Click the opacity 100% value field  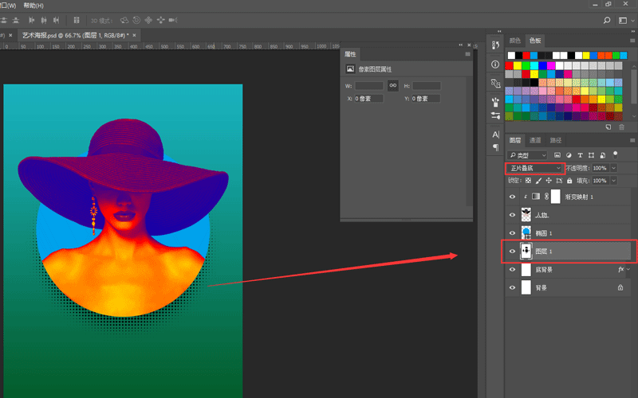(601, 168)
